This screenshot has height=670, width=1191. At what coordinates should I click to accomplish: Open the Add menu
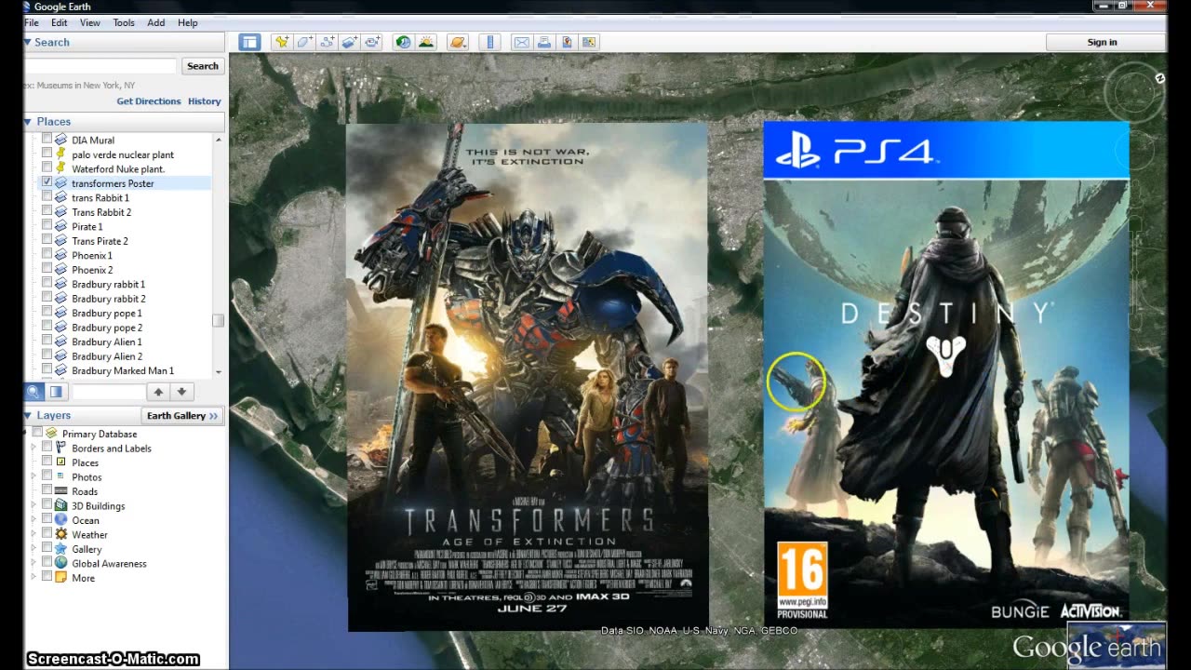[156, 22]
